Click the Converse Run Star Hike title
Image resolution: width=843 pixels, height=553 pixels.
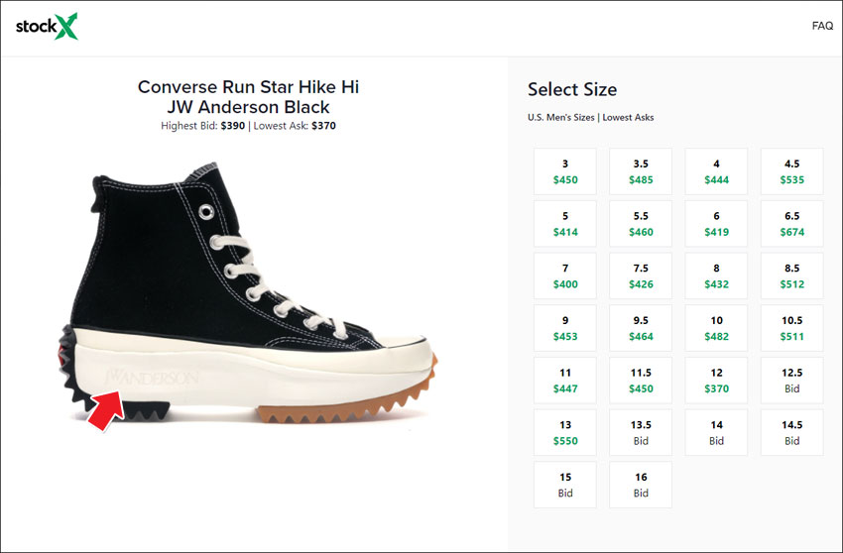(248, 97)
